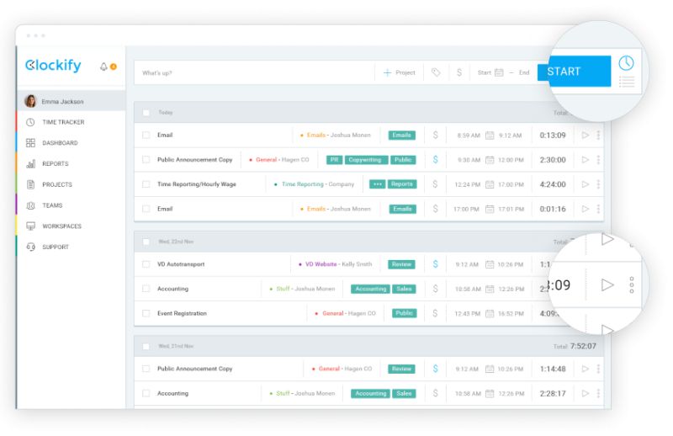This screenshot has height=436, width=673.
Task: Check the Time Reporting/Hourly Wage entry
Action: pos(146,183)
